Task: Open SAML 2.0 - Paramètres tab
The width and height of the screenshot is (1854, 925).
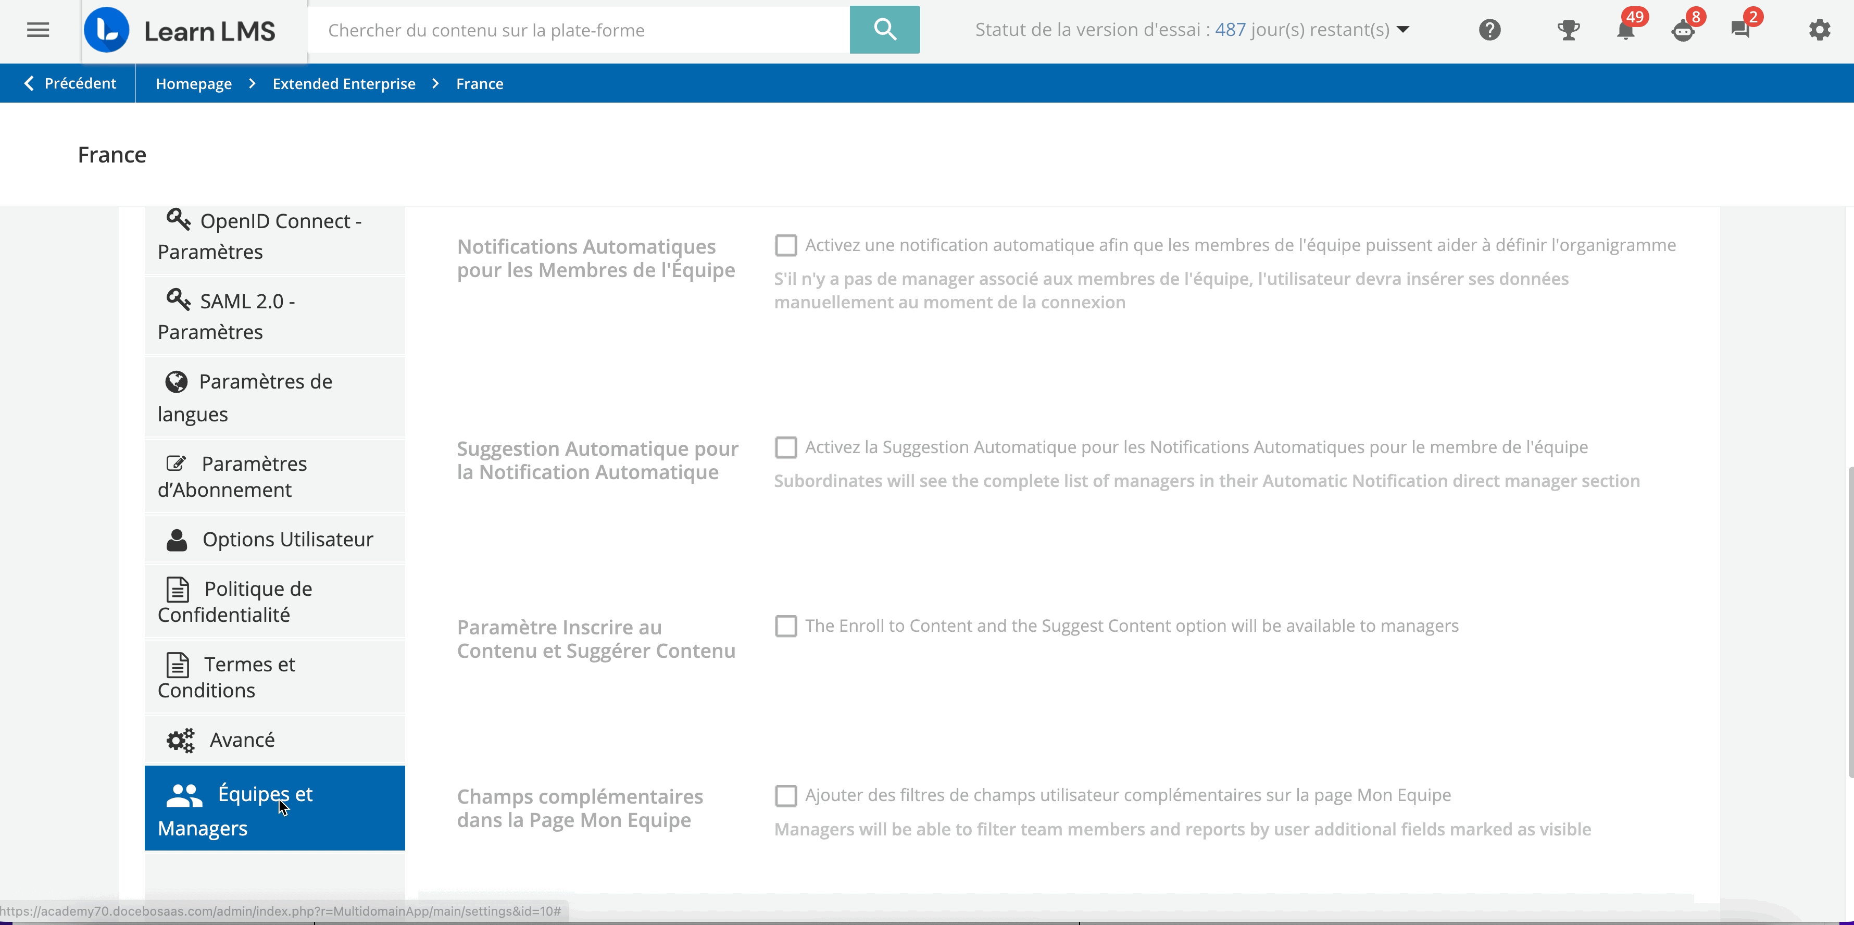Action: pos(275,316)
